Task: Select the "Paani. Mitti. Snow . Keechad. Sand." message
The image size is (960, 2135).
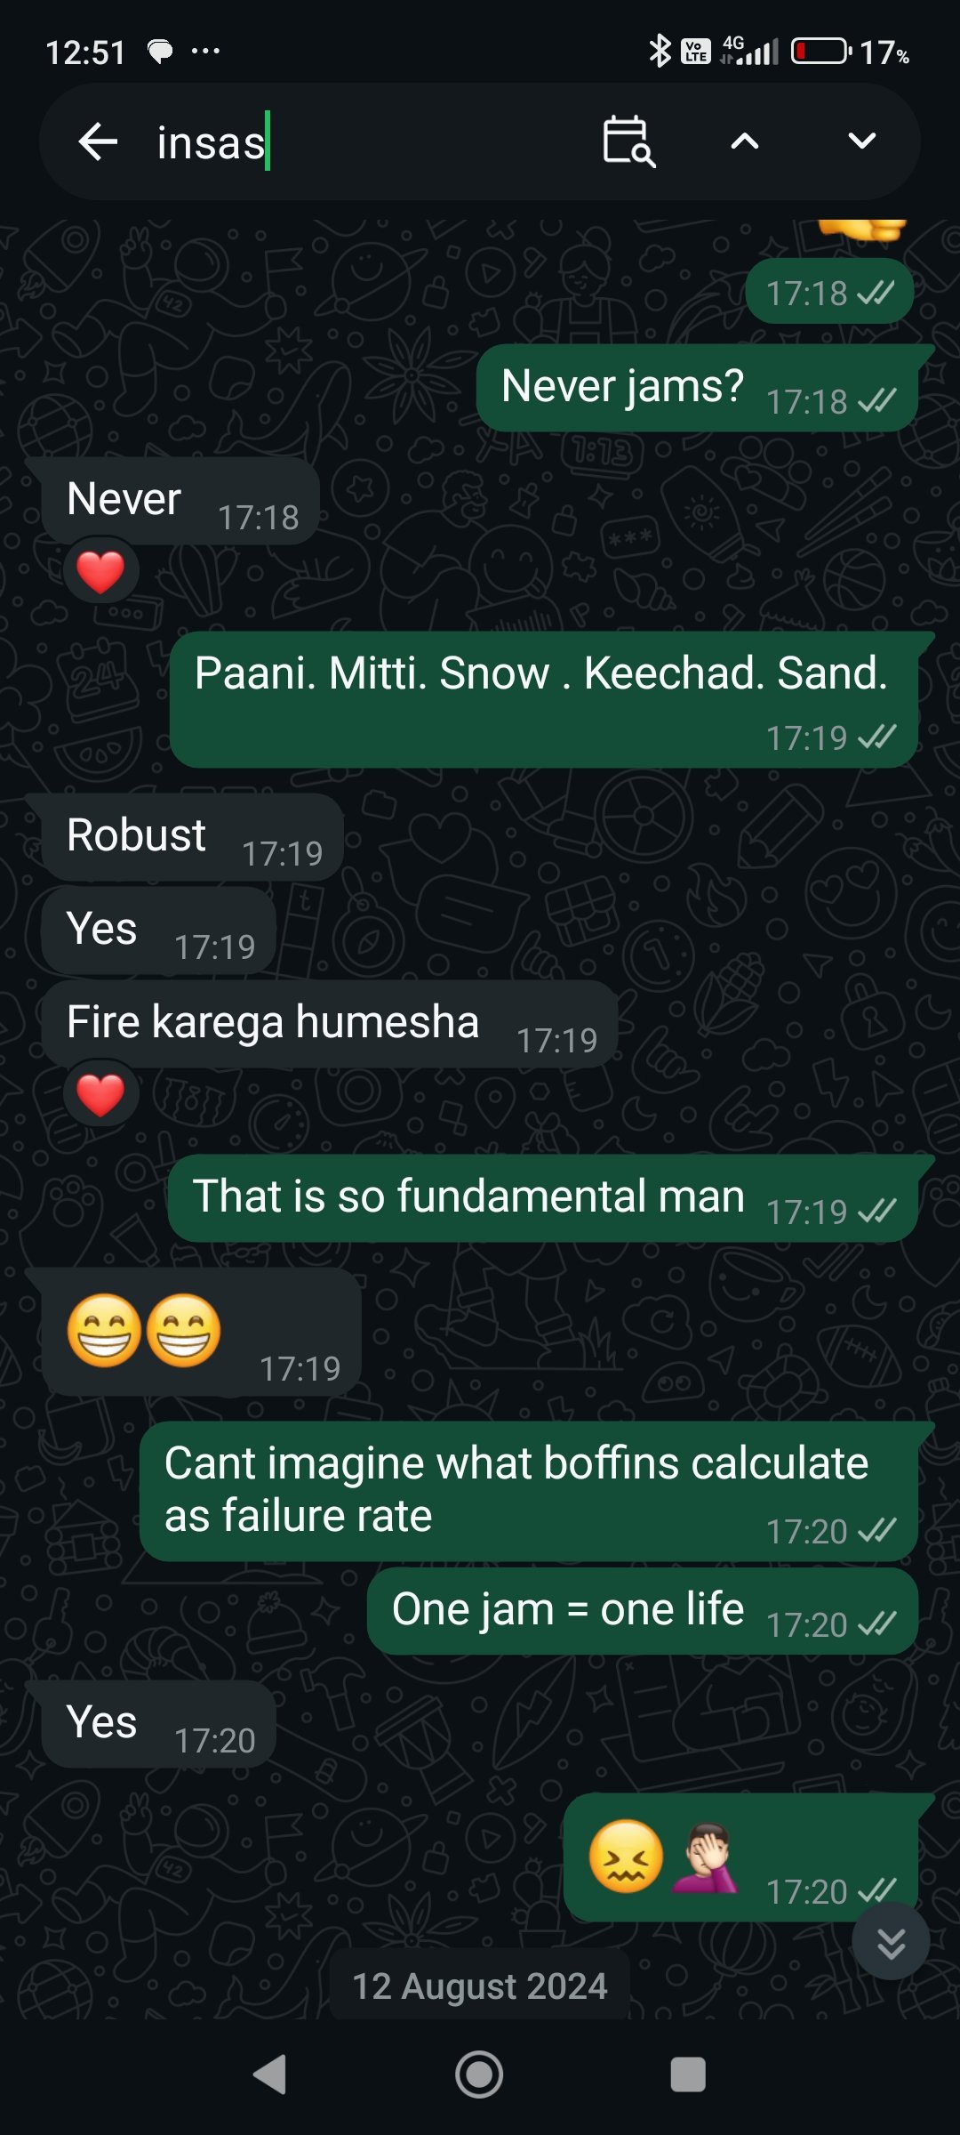Action: pyautogui.click(x=544, y=700)
